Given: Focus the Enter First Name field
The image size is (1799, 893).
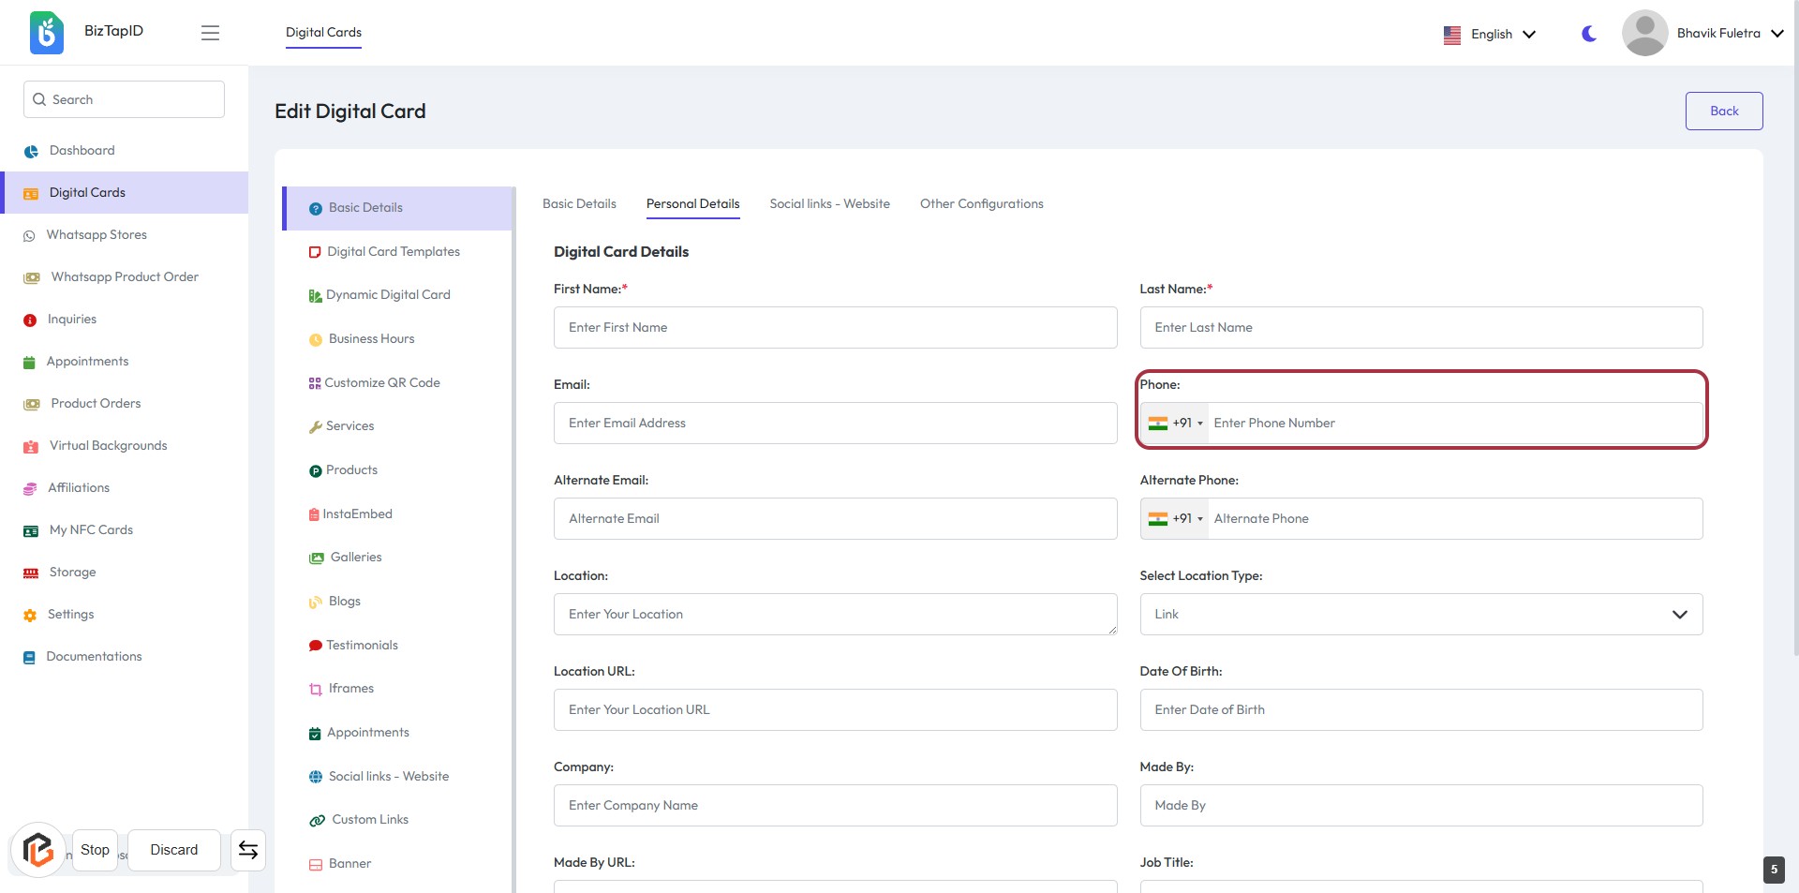Looking at the screenshot, I should coord(835,328).
